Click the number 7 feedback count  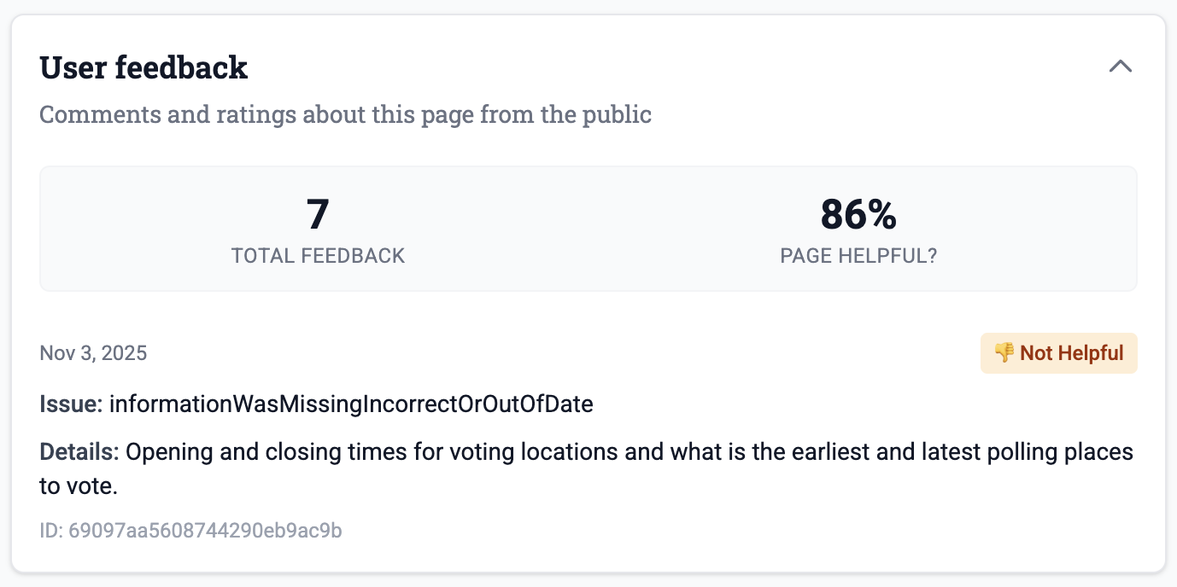pos(318,214)
